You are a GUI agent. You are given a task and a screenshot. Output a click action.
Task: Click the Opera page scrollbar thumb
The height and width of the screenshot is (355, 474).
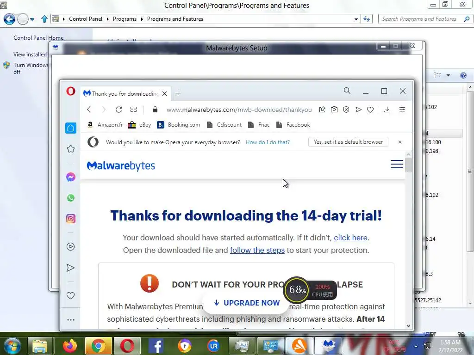coord(408,165)
